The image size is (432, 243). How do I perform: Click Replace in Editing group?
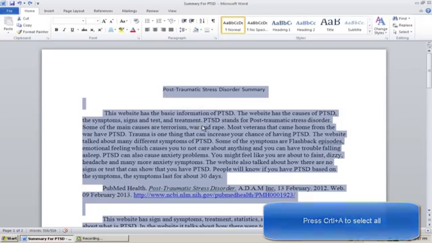[x=403, y=25]
